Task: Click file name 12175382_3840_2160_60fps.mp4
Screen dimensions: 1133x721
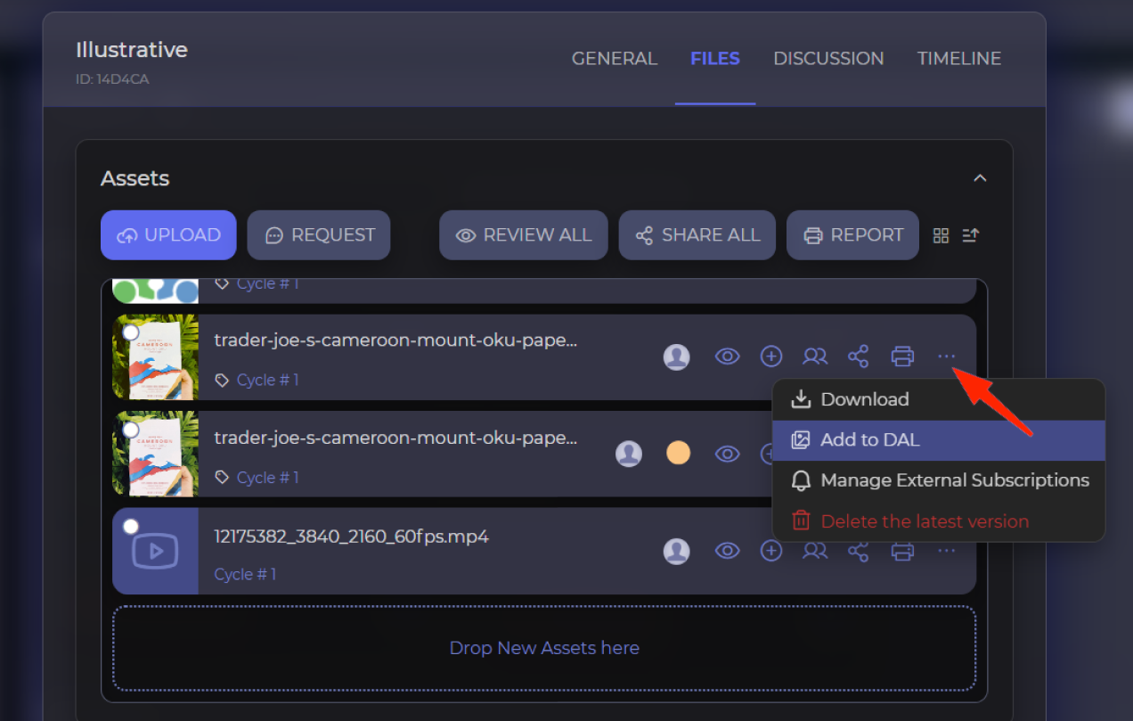Action: click(x=352, y=537)
